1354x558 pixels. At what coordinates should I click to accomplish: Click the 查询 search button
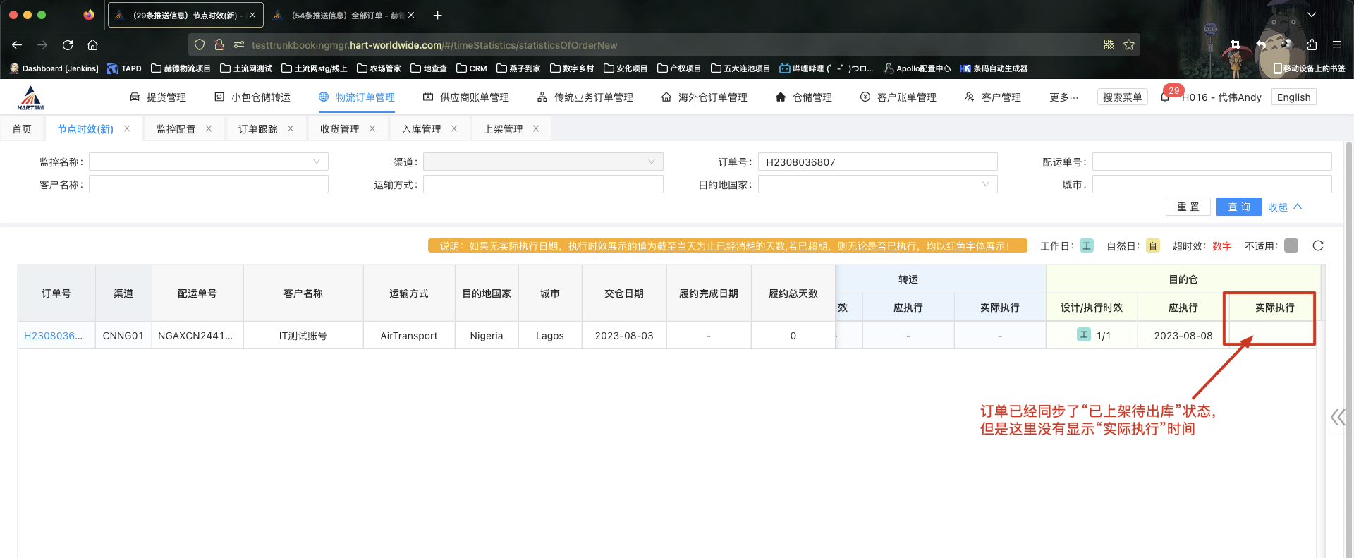point(1238,207)
